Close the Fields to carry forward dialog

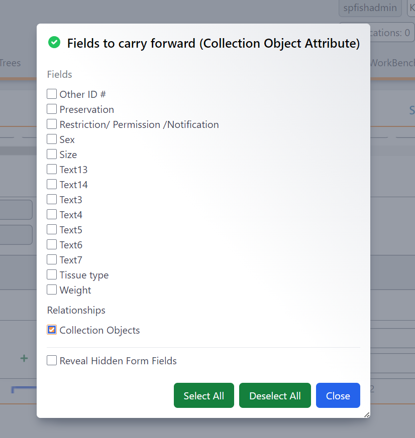[x=338, y=395]
